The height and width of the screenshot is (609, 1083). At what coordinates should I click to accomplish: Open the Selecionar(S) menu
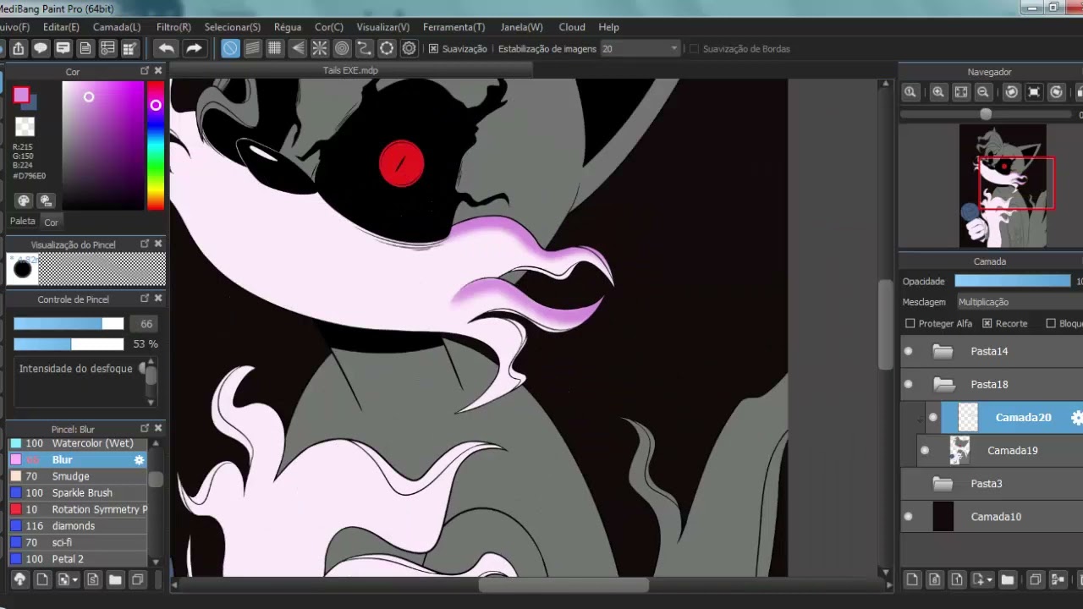(x=233, y=27)
